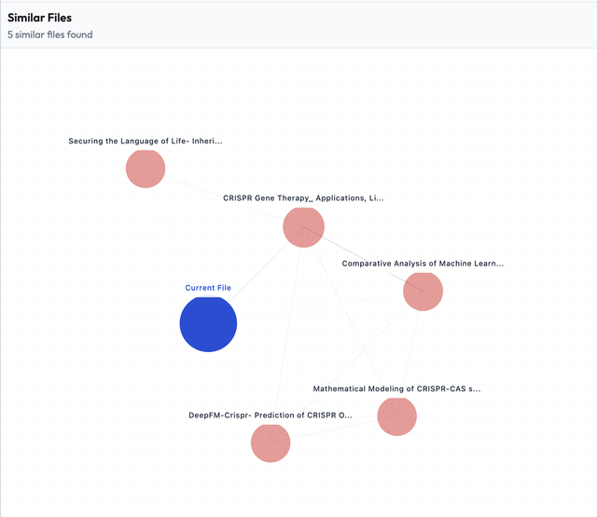Viewport: 597px width, 517px height.
Task: Select the edge linking Securing and CRISPR Gene Therapy nodes
Action: [224, 197]
